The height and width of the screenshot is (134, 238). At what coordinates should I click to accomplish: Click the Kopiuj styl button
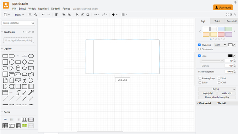(x=207, y=93)
